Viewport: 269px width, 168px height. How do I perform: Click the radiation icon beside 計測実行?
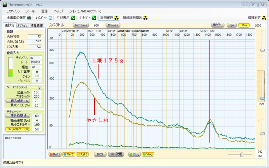click(116, 18)
